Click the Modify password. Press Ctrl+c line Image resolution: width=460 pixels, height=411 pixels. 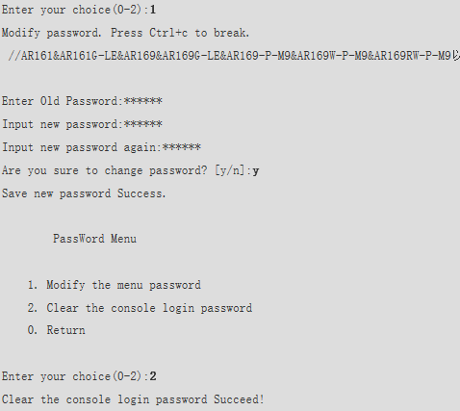click(x=125, y=33)
